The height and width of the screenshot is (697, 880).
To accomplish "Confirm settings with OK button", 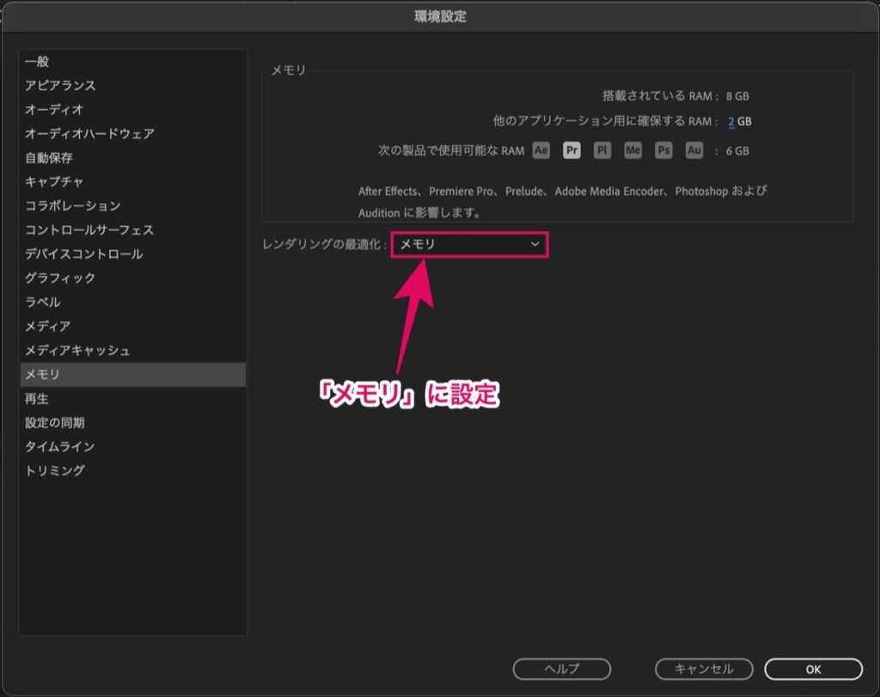I will tap(813, 669).
